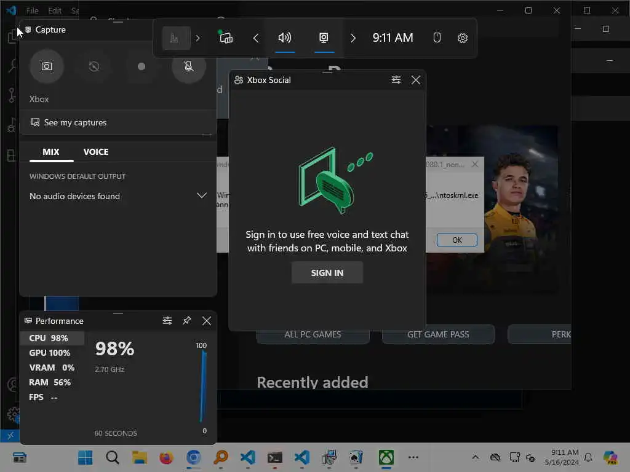Show taskbar overflow apps ellipsis
This screenshot has height=472, width=630.
click(x=413, y=457)
